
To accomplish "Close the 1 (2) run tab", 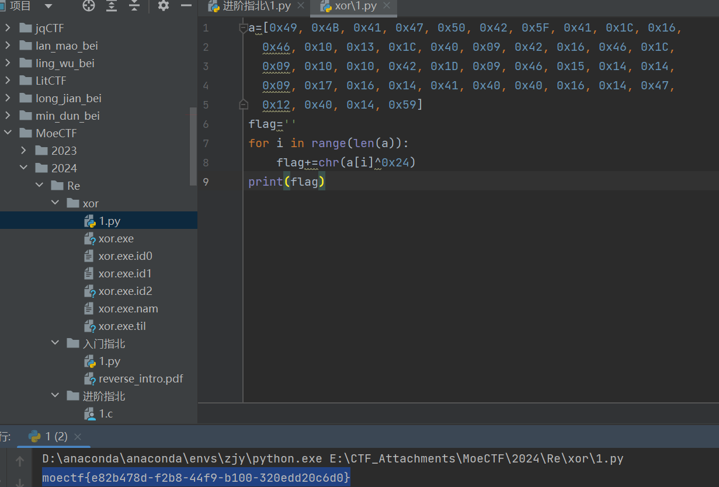I will 78,437.
